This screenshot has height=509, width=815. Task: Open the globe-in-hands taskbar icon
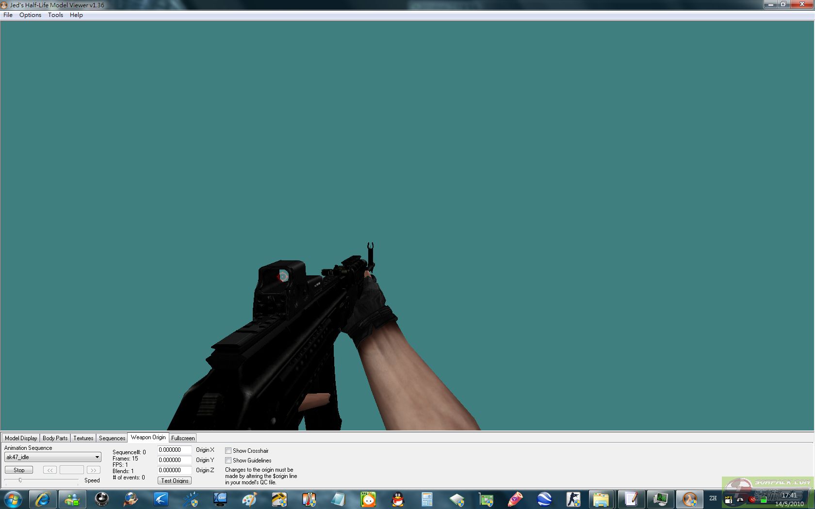(131, 499)
